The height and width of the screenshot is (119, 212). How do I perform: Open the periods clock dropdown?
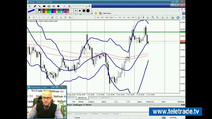(179, 18)
